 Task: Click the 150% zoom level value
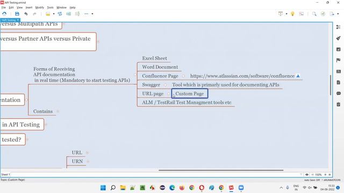tap(318, 175)
